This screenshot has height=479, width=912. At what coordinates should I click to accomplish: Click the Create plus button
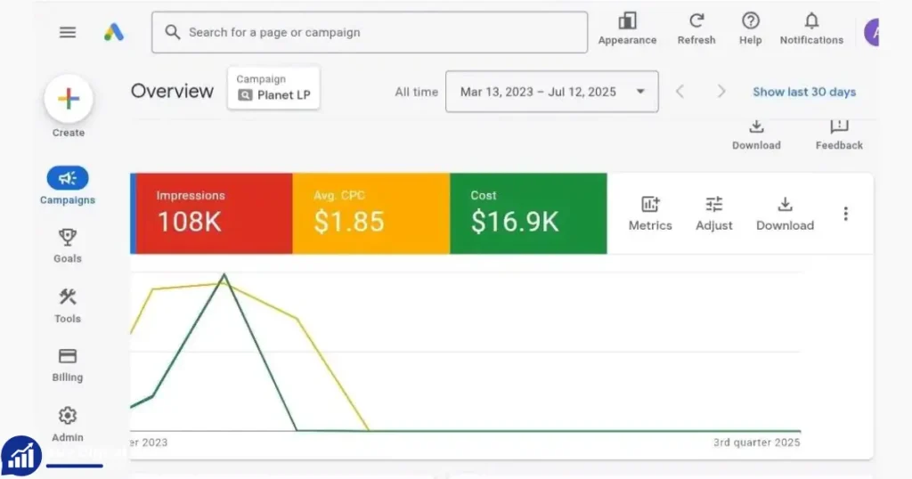(69, 99)
